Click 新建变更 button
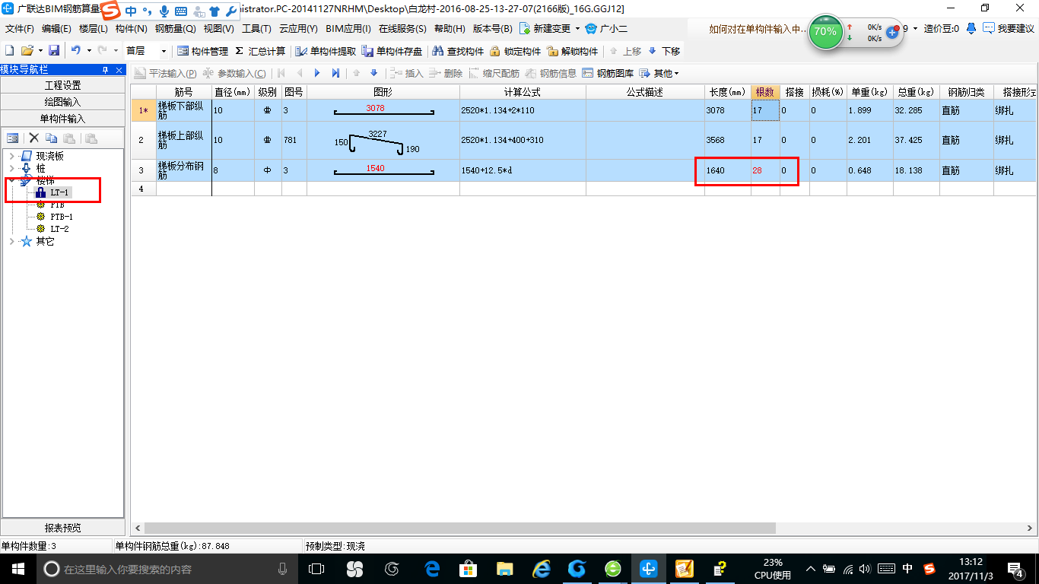1039x584 pixels. click(x=545, y=29)
